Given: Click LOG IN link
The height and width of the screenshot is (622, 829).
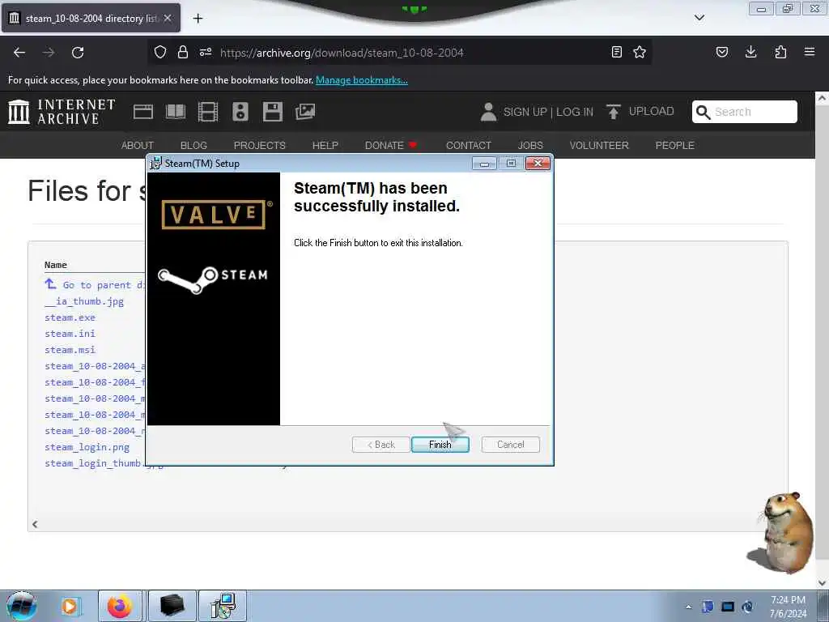Looking at the screenshot, I should coord(575,112).
